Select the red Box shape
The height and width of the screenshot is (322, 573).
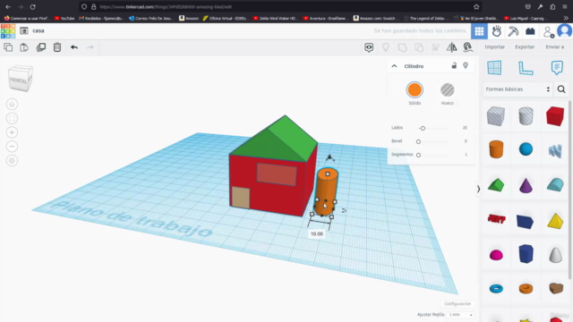click(x=555, y=116)
